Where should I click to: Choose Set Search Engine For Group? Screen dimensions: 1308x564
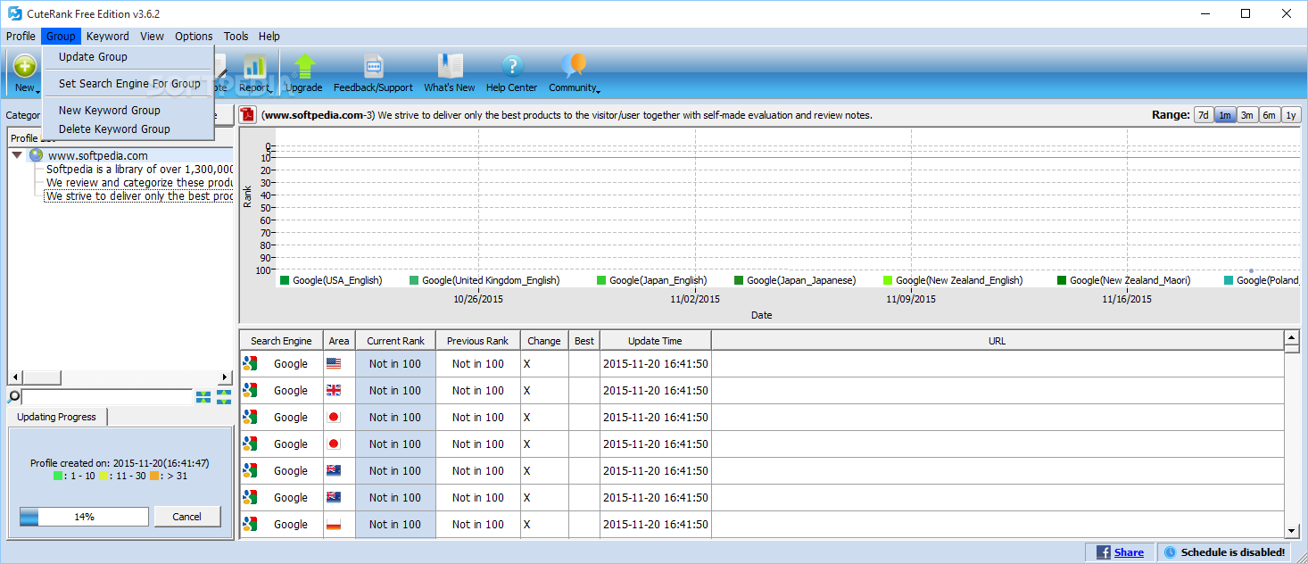pyautogui.click(x=128, y=83)
